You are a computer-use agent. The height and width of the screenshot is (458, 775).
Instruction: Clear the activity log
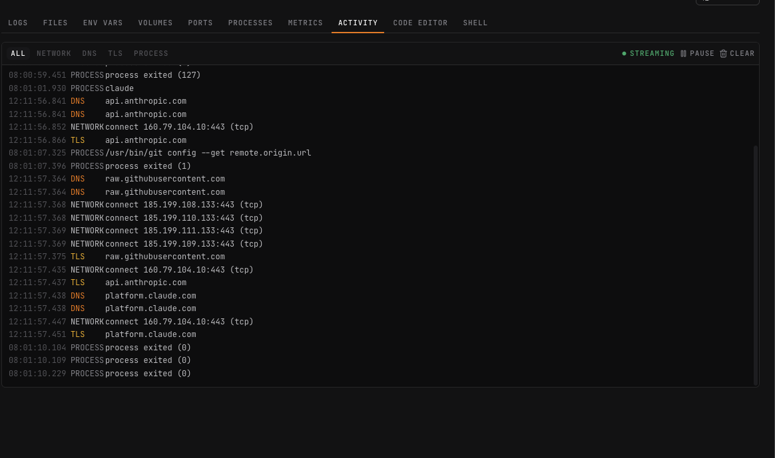tap(737, 53)
